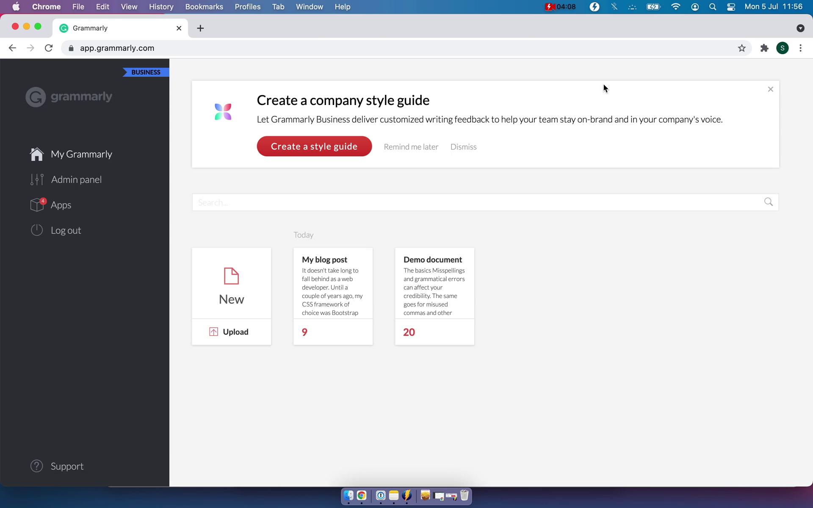Click the bookmark star icon in address bar

tap(741, 48)
